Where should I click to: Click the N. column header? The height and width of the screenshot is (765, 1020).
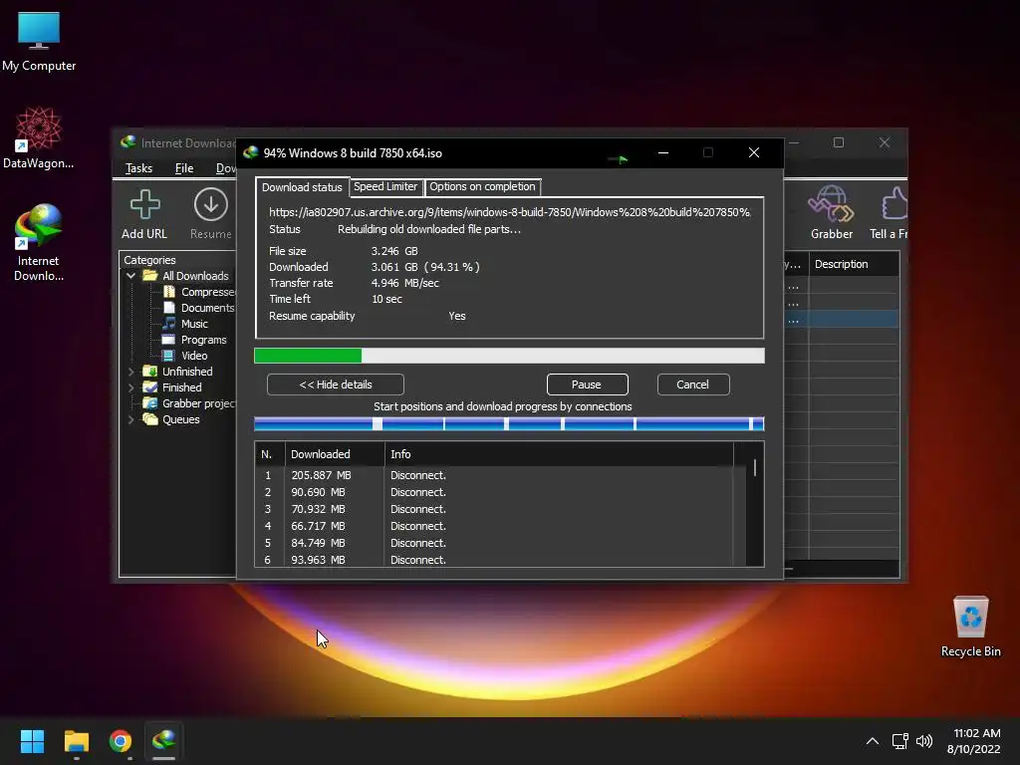270,454
